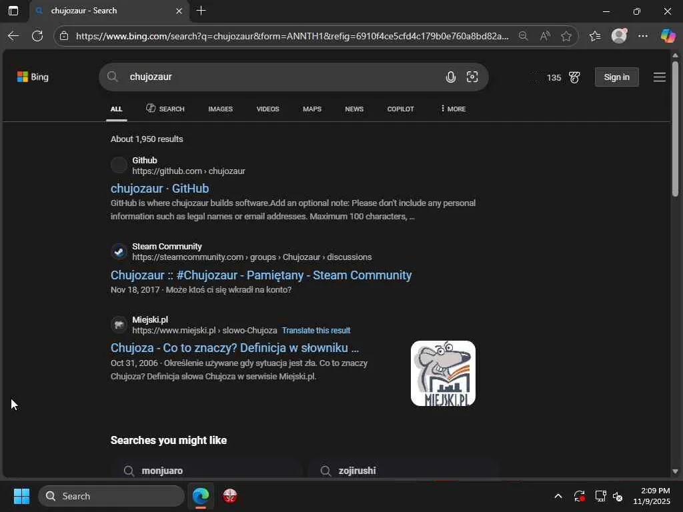Click the taskbar Search box
The height and width of the screenshot is (512, 683).
[x=111, y=496]
